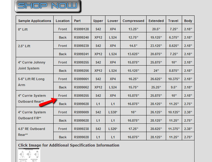
Task: Click part number RS999128
Action: tap(81, 29)
